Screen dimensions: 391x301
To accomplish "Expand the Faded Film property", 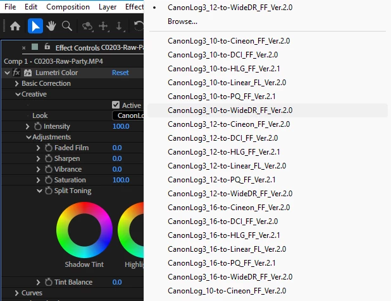I will tap(38, 148).
